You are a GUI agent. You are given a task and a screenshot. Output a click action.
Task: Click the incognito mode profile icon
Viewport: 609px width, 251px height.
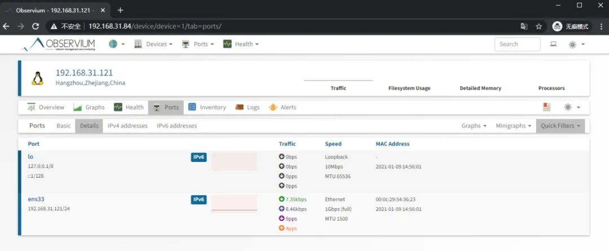(x=557, y=27)
